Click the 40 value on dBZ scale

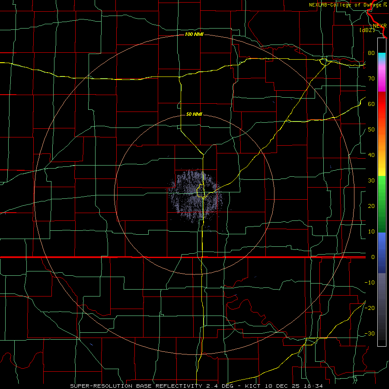pos(371,155)
